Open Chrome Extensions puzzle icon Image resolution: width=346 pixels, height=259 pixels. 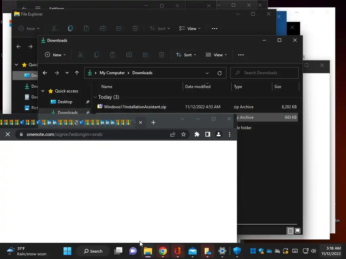(x=197, y=134)
